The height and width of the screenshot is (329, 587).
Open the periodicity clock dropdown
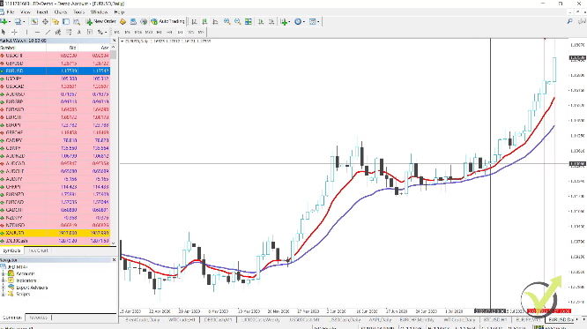click(300, 22)
